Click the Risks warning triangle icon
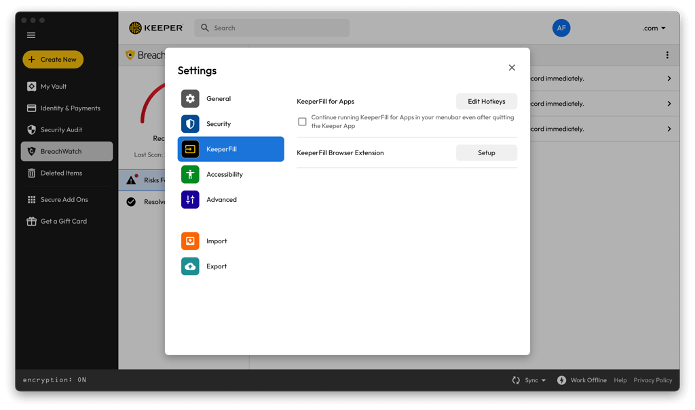 click(132, 180)
